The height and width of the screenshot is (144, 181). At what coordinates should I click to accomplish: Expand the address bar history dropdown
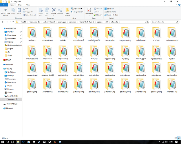pyautogui.click(x=145, y=22)
